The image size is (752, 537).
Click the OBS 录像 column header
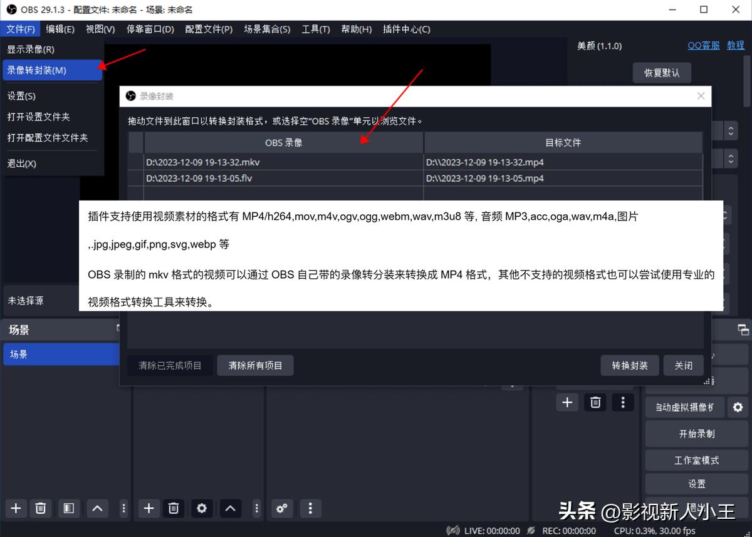coord(284,142)
